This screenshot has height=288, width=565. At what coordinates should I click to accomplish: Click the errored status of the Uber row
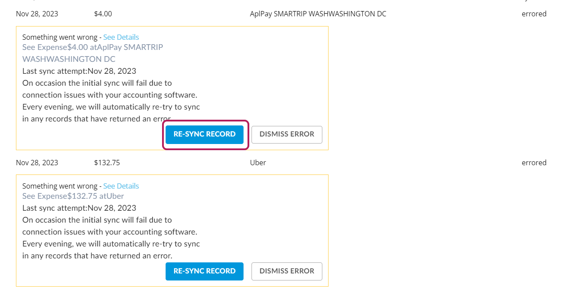(534, 163)
